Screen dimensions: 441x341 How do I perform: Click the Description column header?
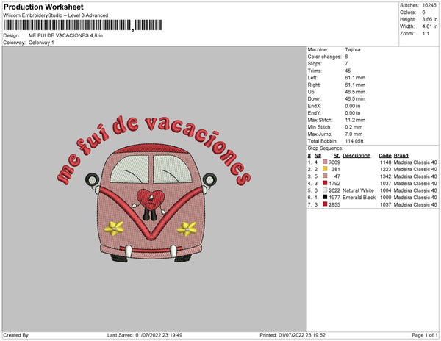tap(356, 156)
